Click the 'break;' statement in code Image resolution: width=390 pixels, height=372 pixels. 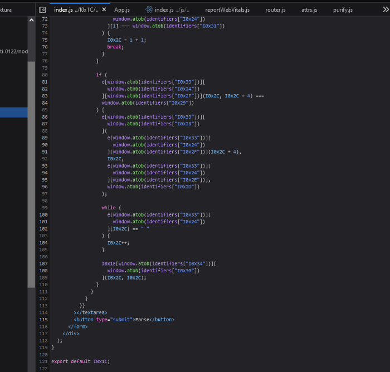coord(115,47)
